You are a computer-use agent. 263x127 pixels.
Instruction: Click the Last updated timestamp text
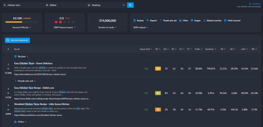click(249, 7)
